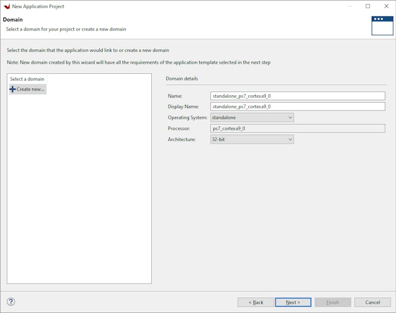396x313 pixels.
Task: Close the New Application Project dialog
Action: (x=386, y=6)
